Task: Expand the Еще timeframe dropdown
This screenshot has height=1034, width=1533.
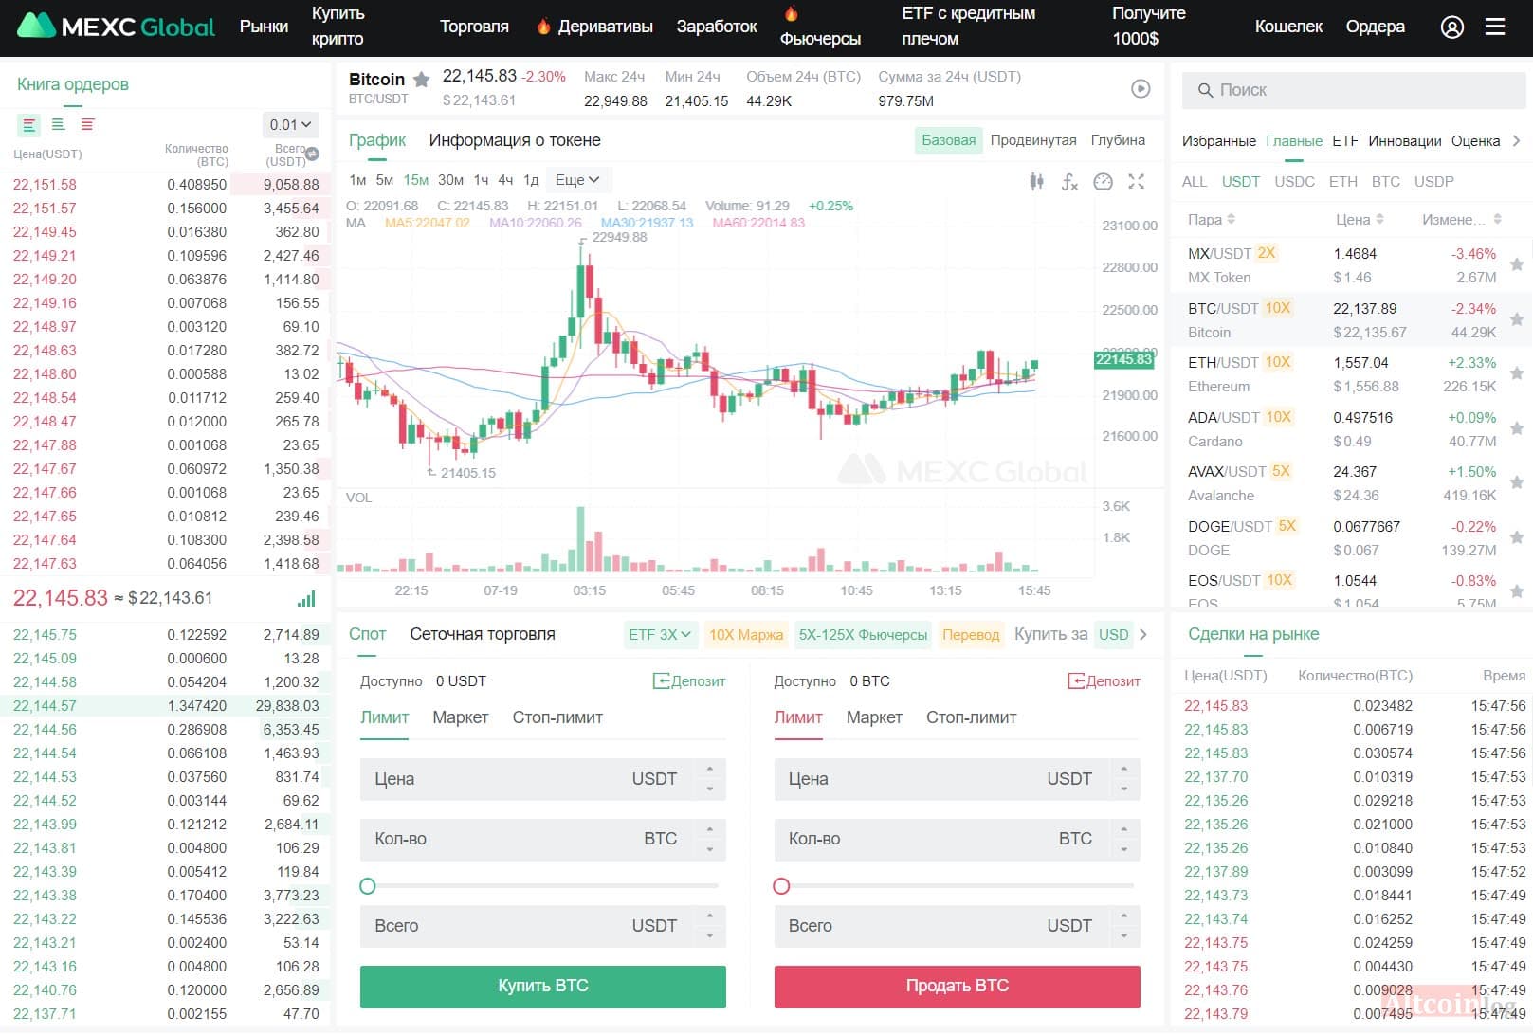Action: coord(577,179)
